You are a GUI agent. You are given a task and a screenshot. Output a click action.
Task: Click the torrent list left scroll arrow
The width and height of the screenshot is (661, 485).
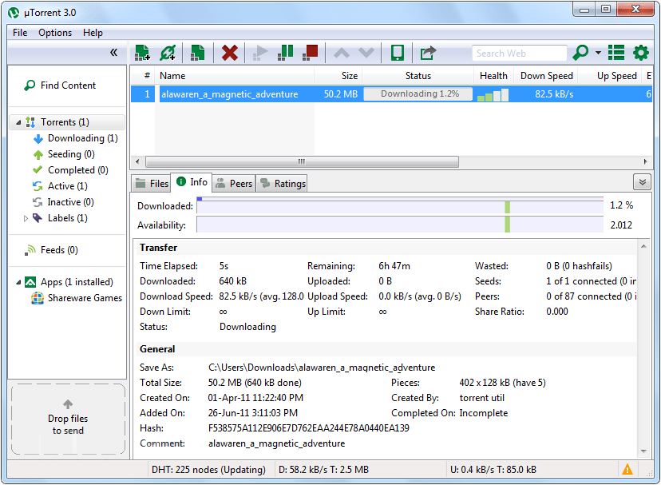pos(137,161)
